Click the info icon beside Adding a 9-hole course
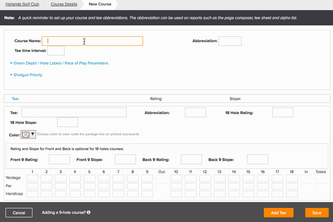Screen dimensions: 333x222 89,212
